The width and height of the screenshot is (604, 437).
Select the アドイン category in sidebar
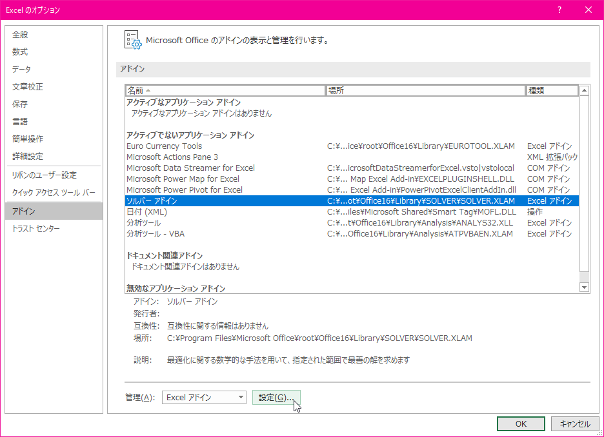[x=54, y=211]
